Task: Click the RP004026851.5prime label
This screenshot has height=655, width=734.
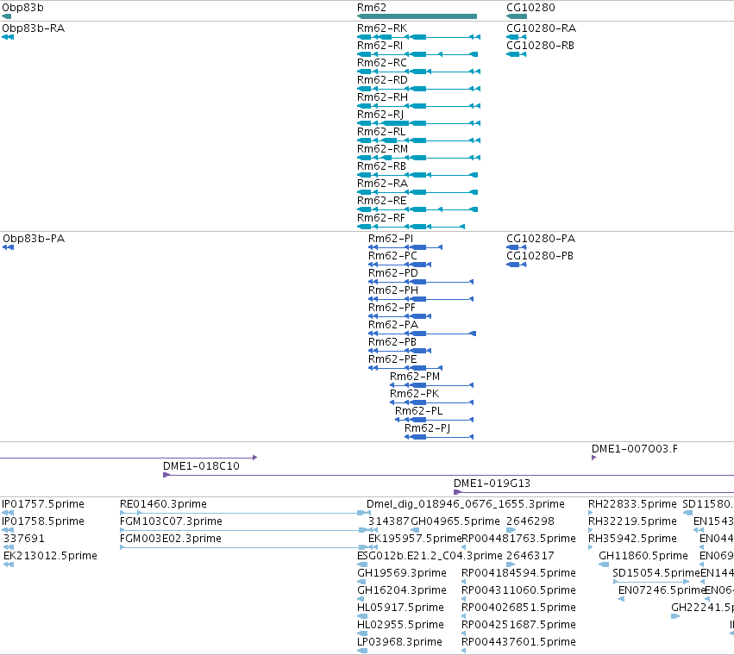Action: coord(518,608)
